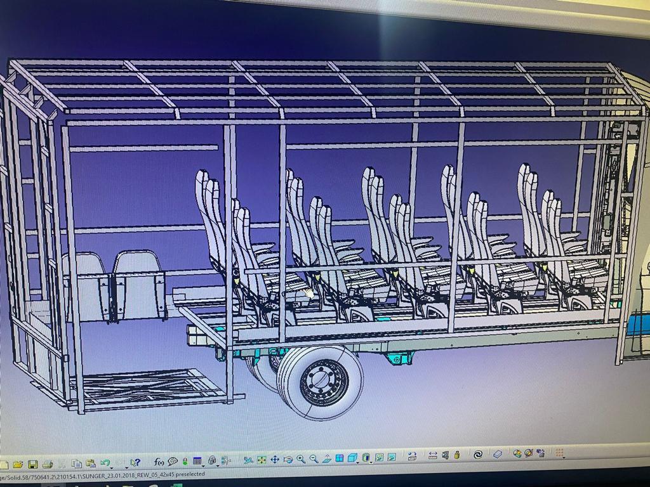Viewport: 650px width, 487px height.
Task: Expand the Quick View dropdown arrow
Action: [358, 462]
